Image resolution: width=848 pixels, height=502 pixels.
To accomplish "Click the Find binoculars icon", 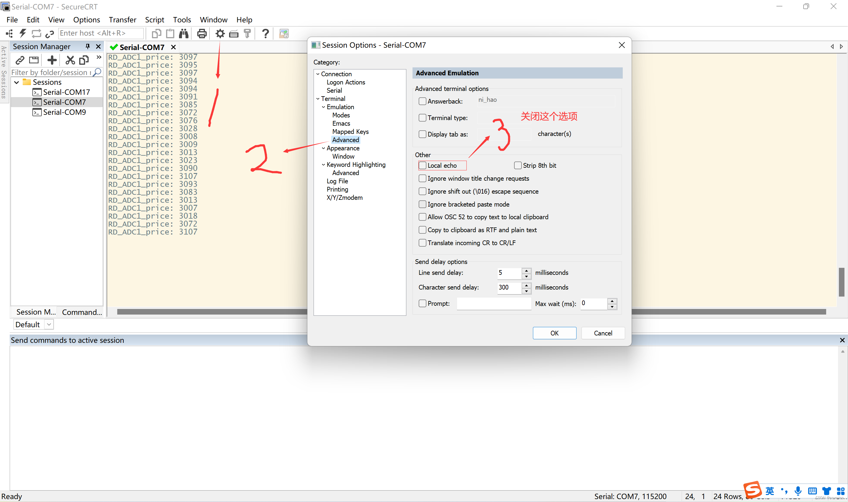I will (184, 34).
